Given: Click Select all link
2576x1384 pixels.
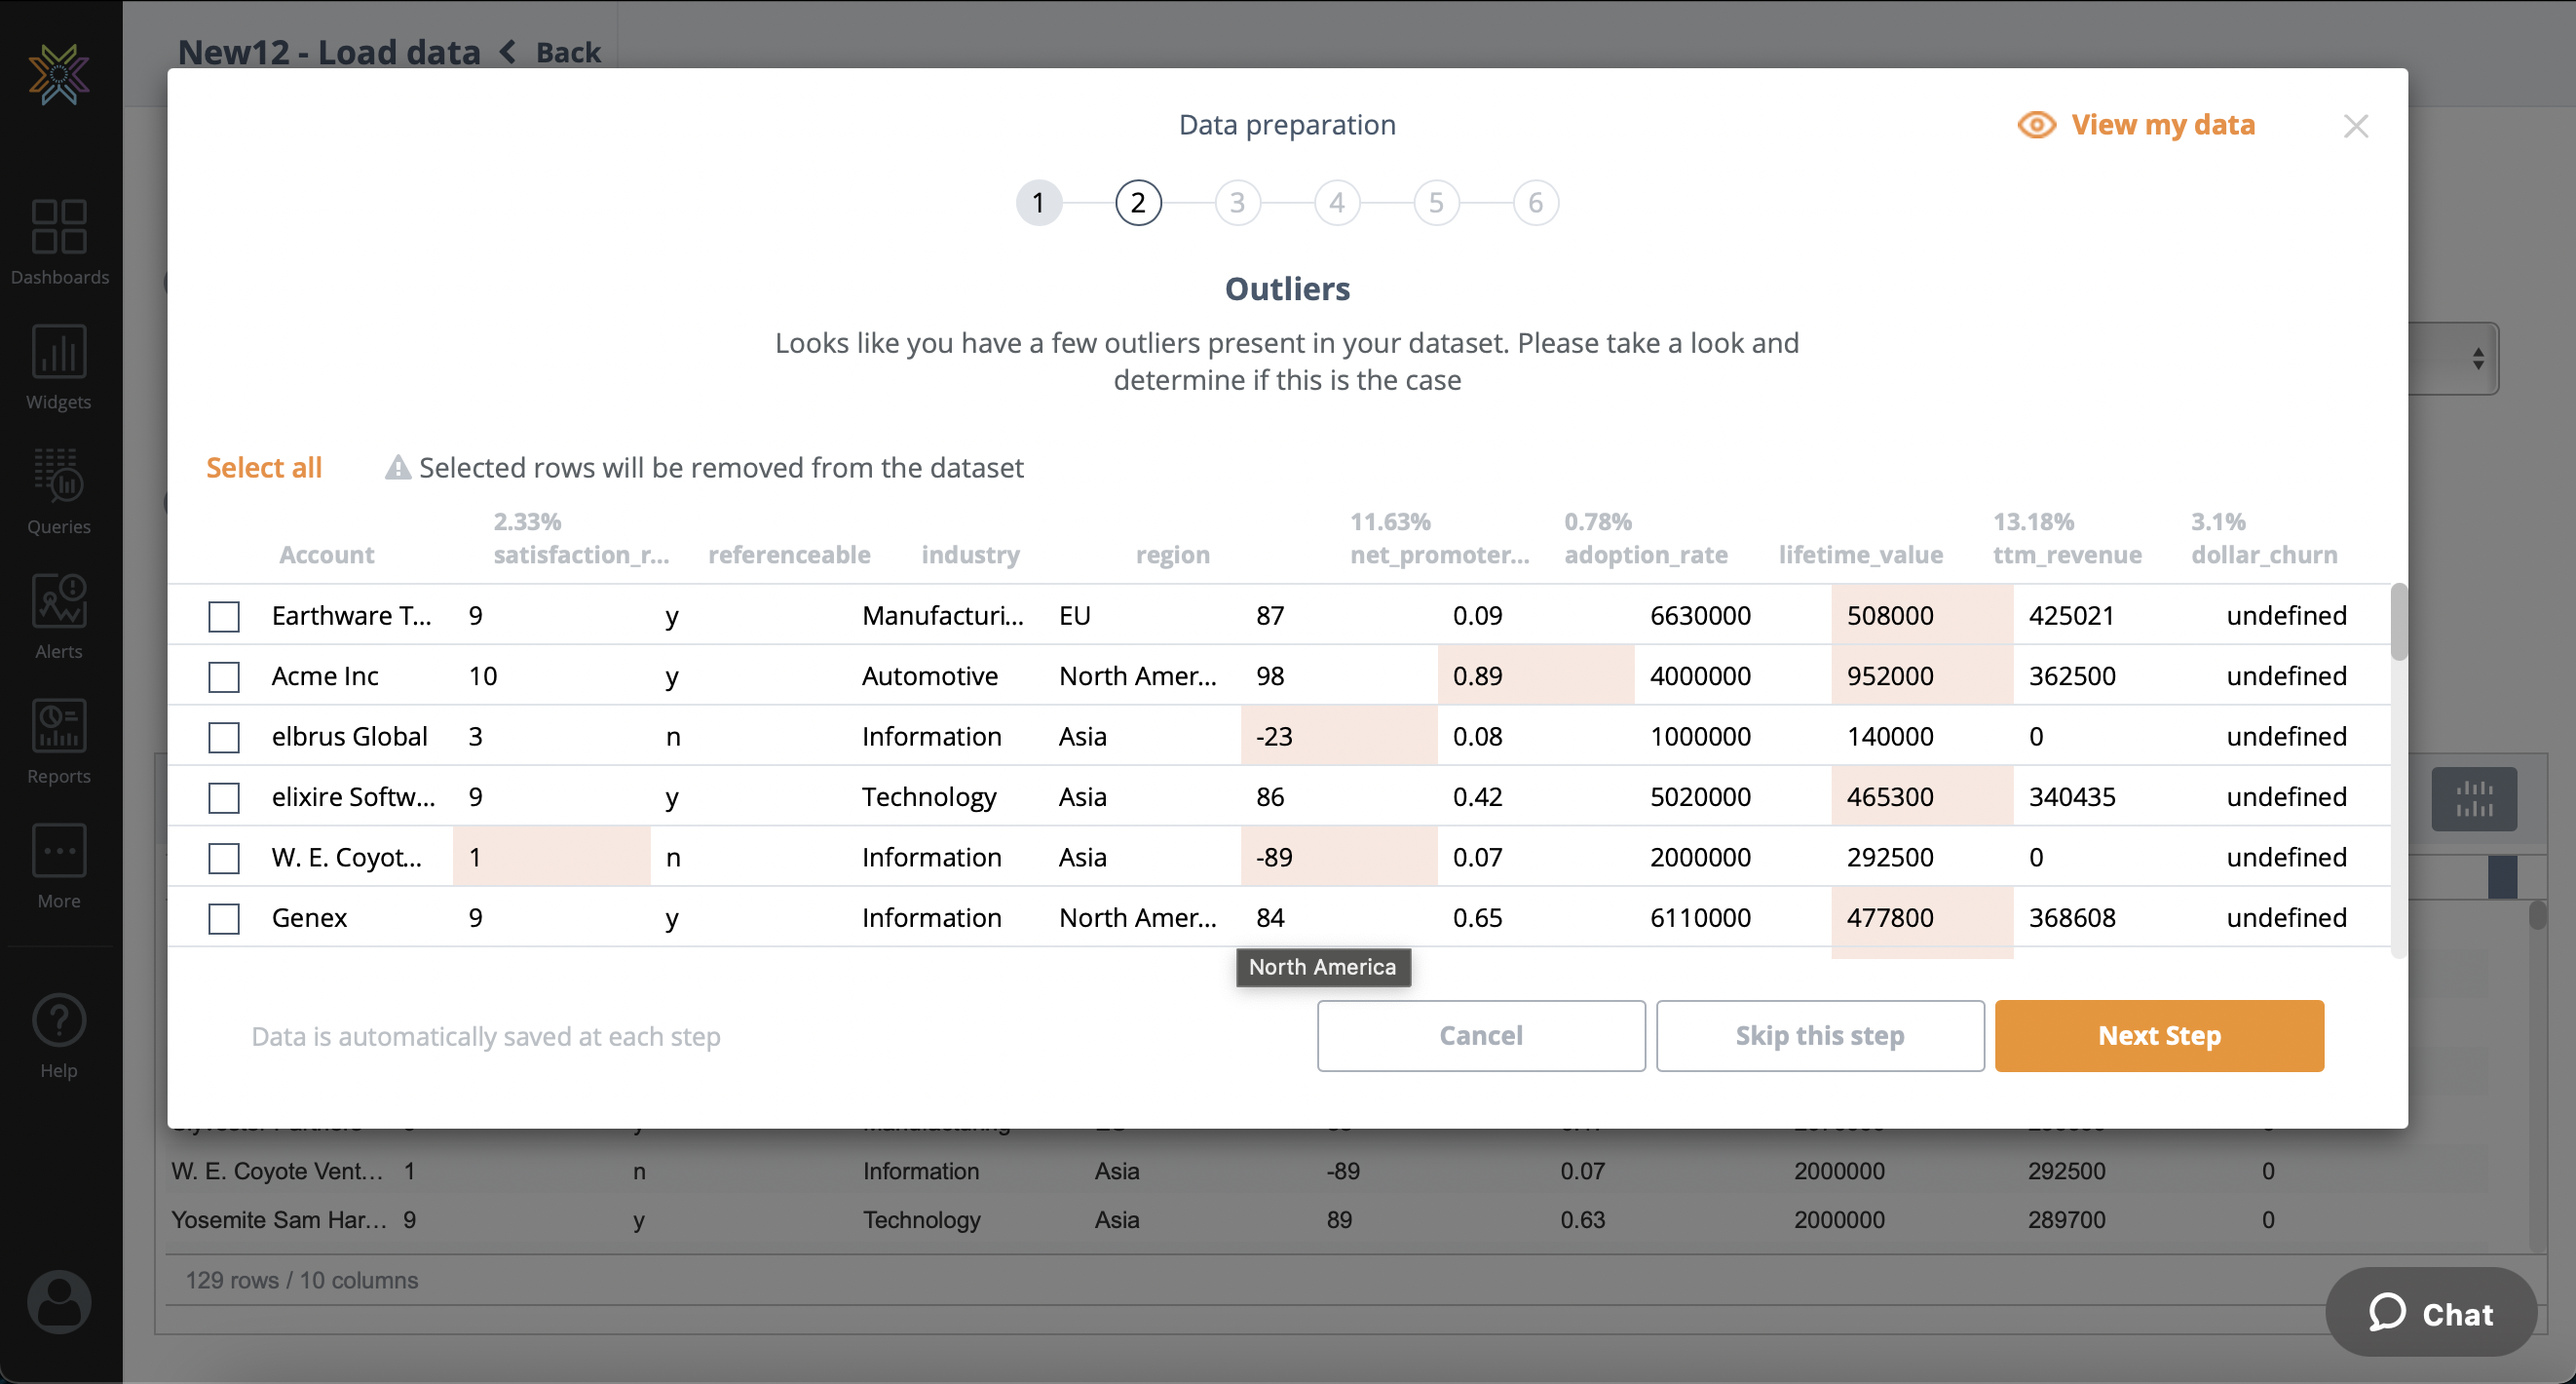Looking at the screenshot, I should click(x=264, y=467).
